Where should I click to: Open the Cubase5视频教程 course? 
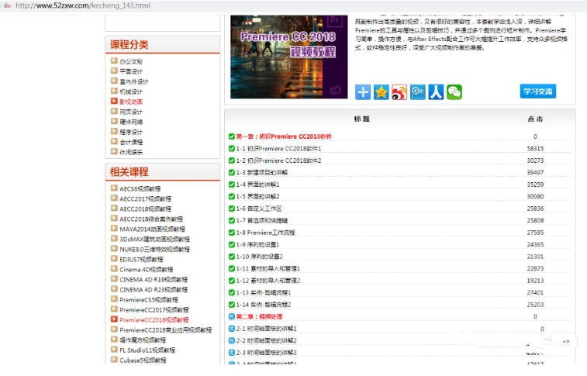pyautogui.click(x=143, y=360)
